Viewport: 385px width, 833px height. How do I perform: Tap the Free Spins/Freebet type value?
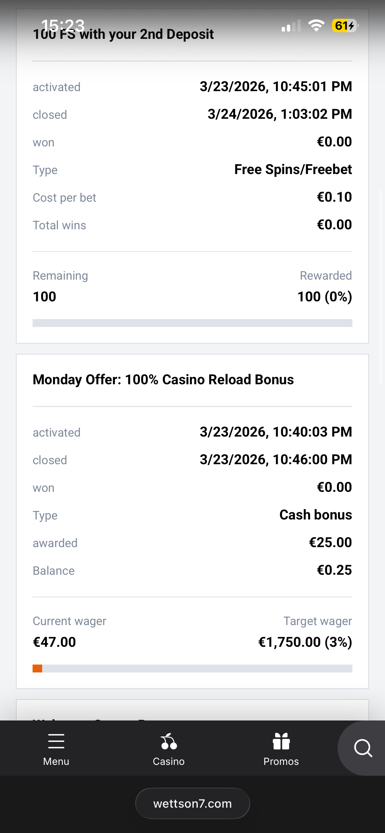pyautogui.click(x=293, y=169)
